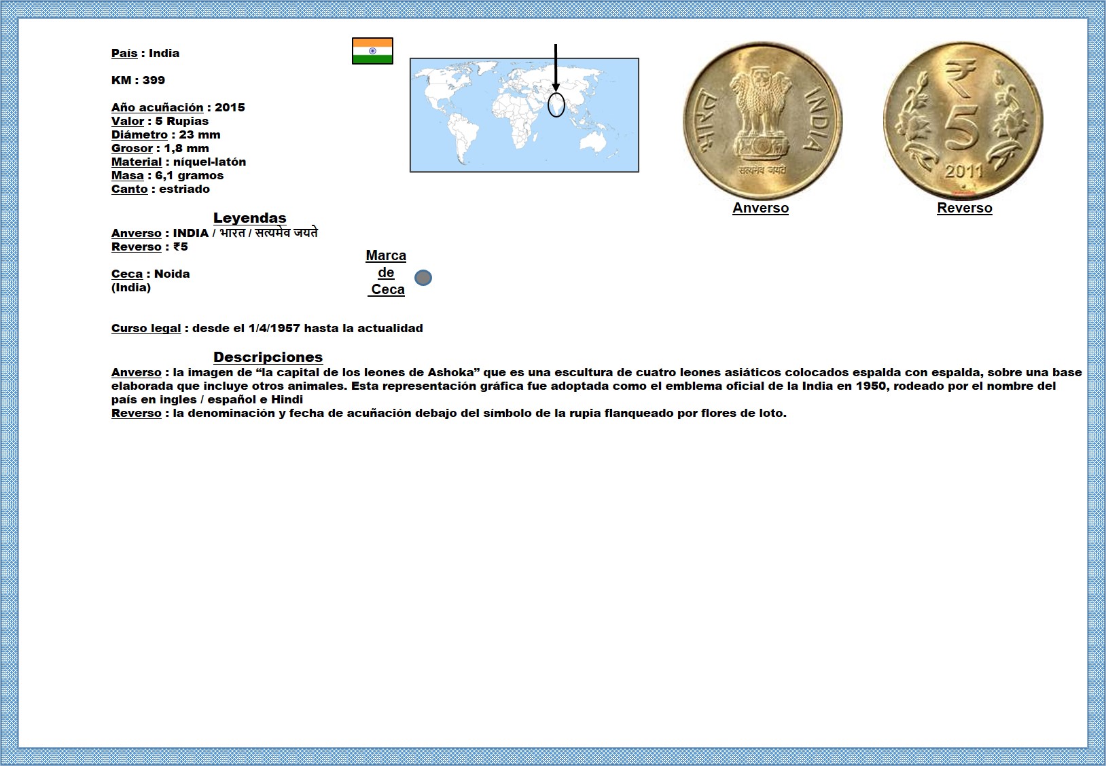1106x766 pixels.
Task: Click 'Canto : estriado' line
Action: [x=160, y=189]
